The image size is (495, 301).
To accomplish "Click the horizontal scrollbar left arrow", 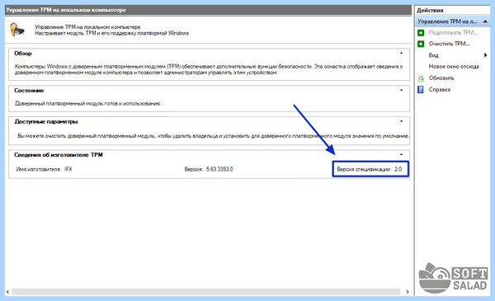I will [8, 292].
